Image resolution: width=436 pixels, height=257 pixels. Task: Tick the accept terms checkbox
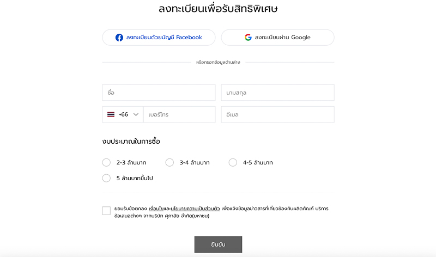tap(106, 211)
